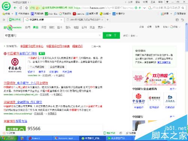Close the 中国银行_好搜 tab

61,20
